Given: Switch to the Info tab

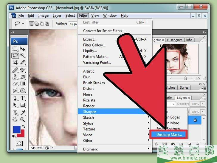Looking at the screenshot, I should coord(189,40).
